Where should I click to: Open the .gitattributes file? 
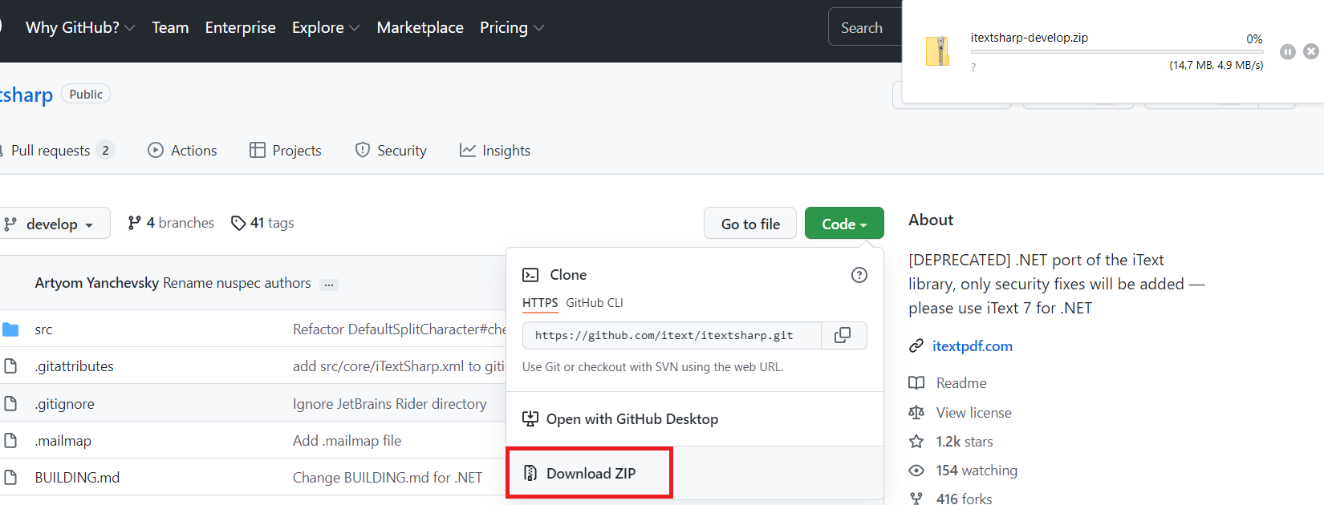coord(74,366)
